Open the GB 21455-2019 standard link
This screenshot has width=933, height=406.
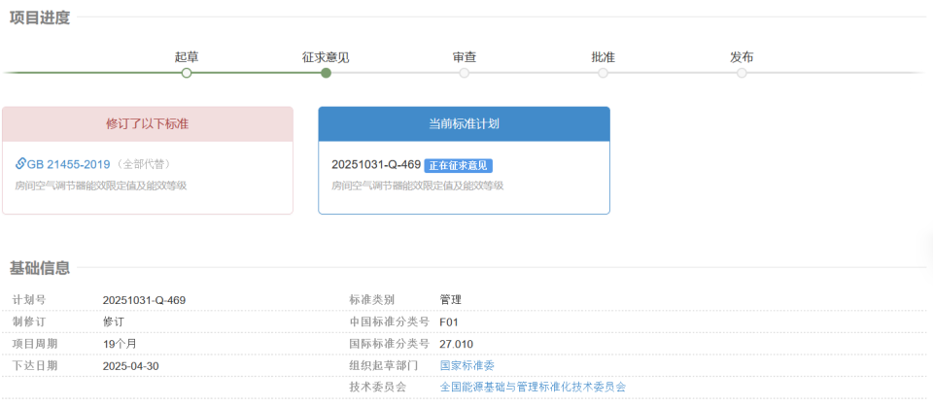(68, 165)
